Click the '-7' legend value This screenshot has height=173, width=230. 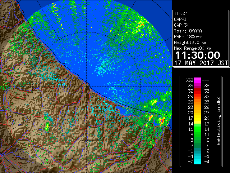point(190,161)
